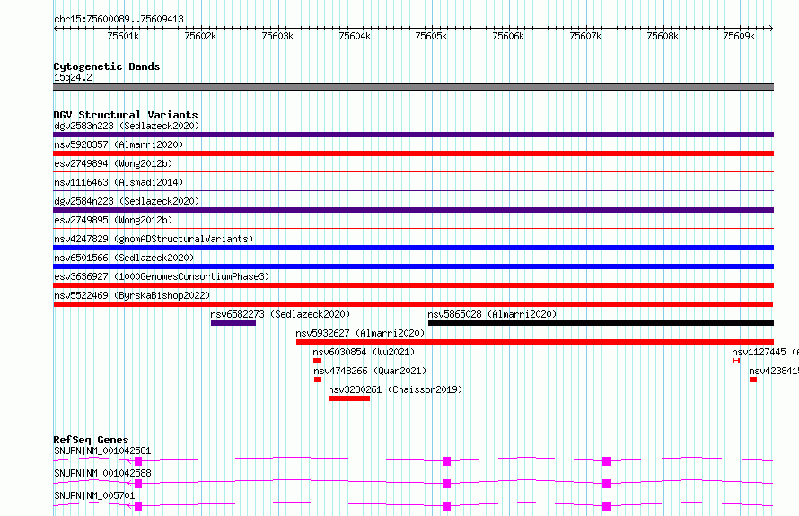Click NM_001042588 exon near 75607k

click(606, 484)
